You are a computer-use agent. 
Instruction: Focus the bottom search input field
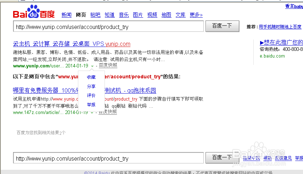[x=108, y=158]
